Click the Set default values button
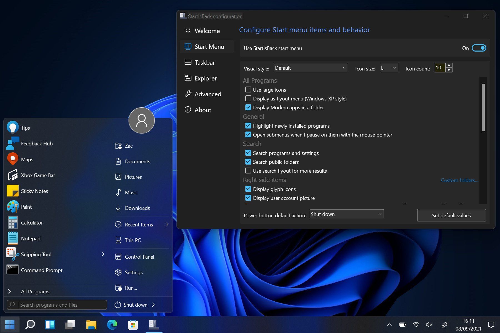The width and height of the screenshot is (500, 333). pos(451,215)
